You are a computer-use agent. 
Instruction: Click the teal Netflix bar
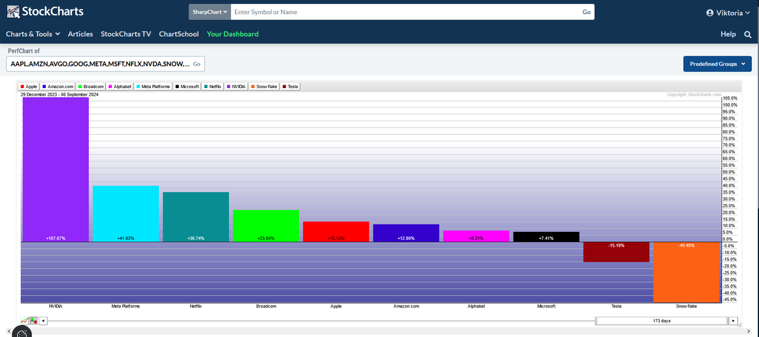click(x=196, y=217)
